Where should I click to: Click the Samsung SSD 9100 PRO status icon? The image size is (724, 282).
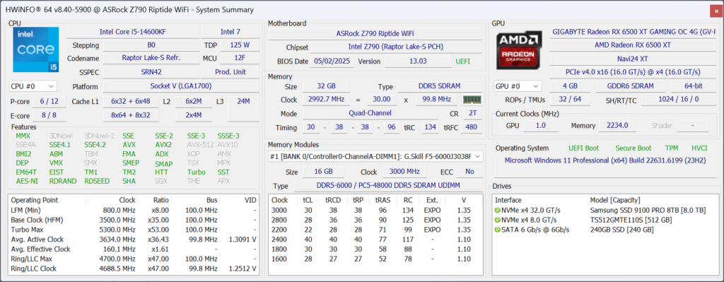(x=498, y=210)
